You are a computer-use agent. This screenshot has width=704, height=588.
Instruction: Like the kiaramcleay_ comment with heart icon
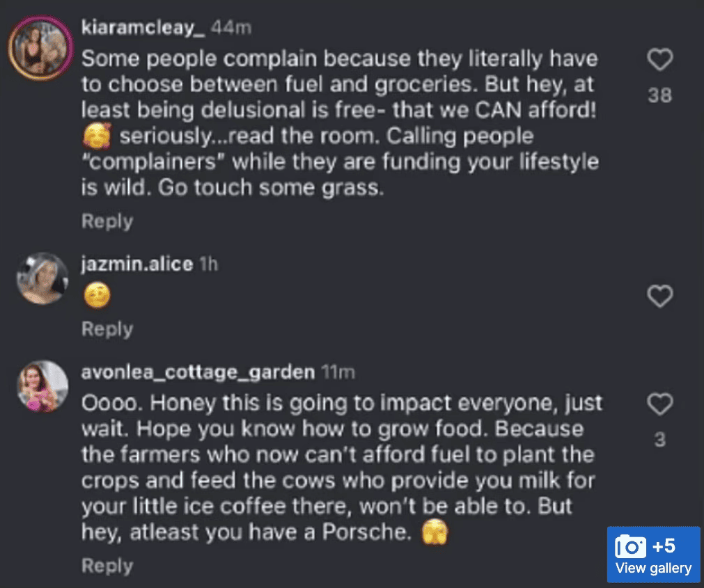click(659, 61)
